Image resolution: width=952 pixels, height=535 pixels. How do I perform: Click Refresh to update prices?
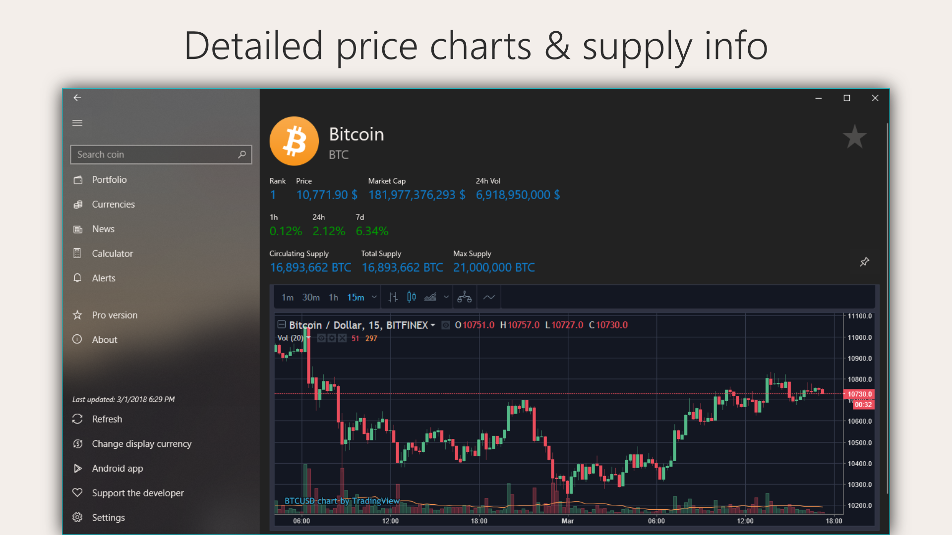pos(107,419)
